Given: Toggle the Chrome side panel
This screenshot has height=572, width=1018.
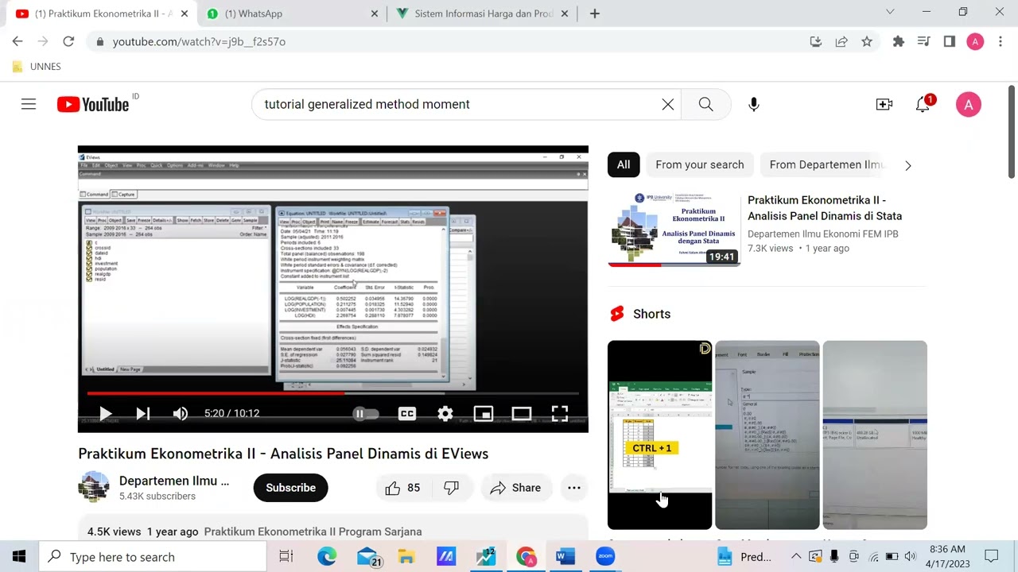Looking at the screenshot, I should 950,41.
